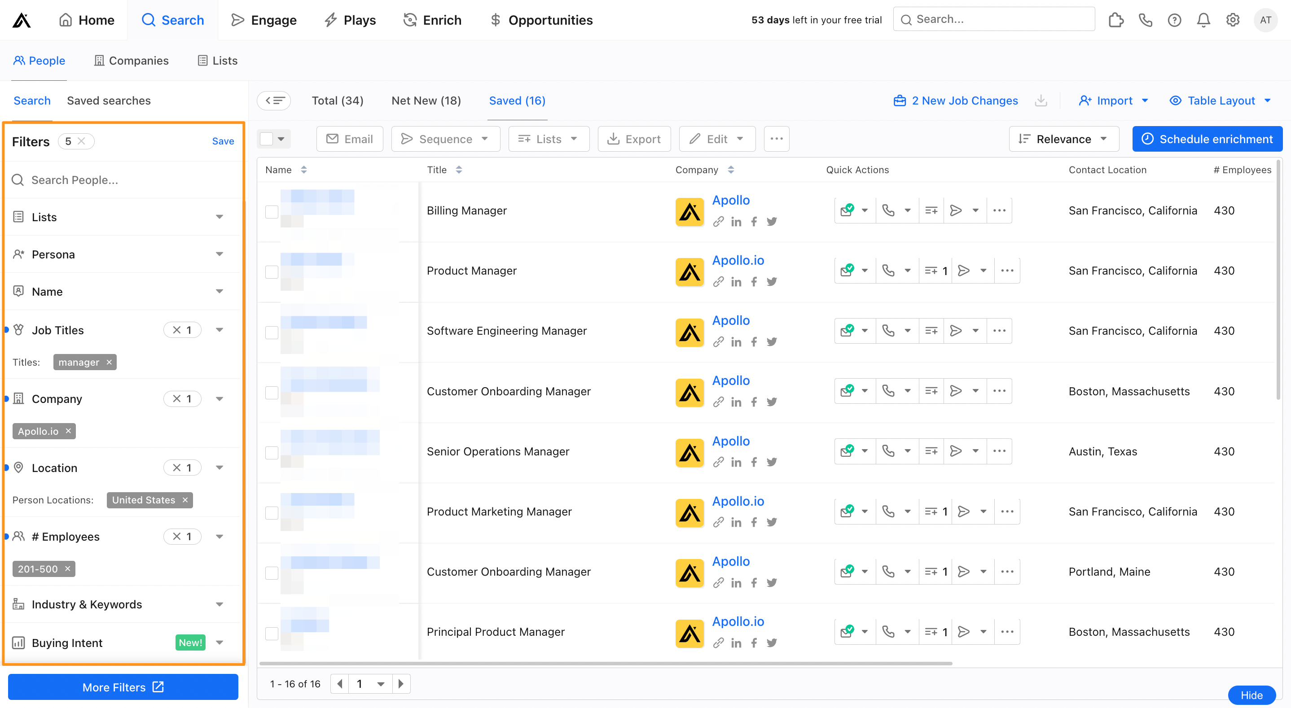Check the Principal Product Manager row
1291x708 pixels.
pos(272,634)
